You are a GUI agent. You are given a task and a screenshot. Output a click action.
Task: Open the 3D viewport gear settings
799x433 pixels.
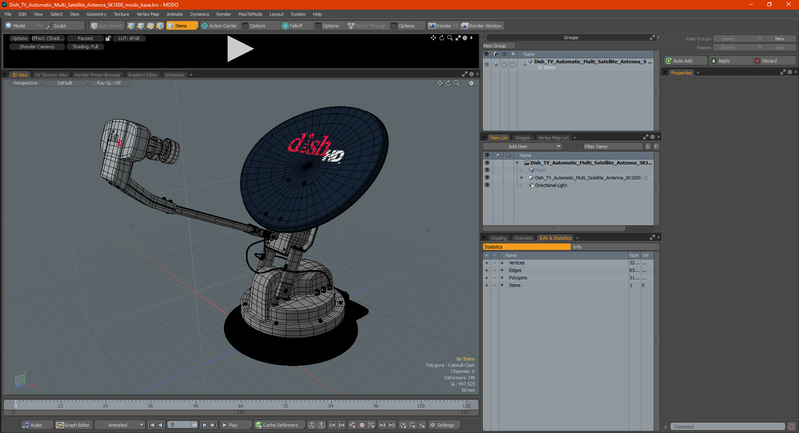tap(471, 83)
